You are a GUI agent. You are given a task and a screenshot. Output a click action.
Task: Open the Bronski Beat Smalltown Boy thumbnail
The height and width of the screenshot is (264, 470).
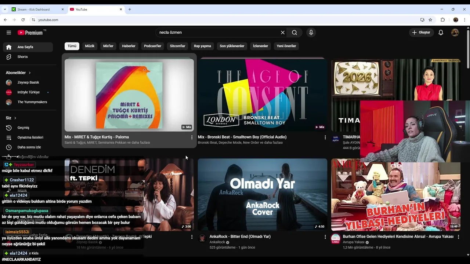coord(263,95)
